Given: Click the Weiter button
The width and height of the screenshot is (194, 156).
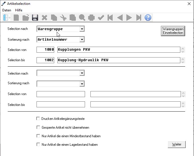Looking at the screenshot, I should click(177, 144).
